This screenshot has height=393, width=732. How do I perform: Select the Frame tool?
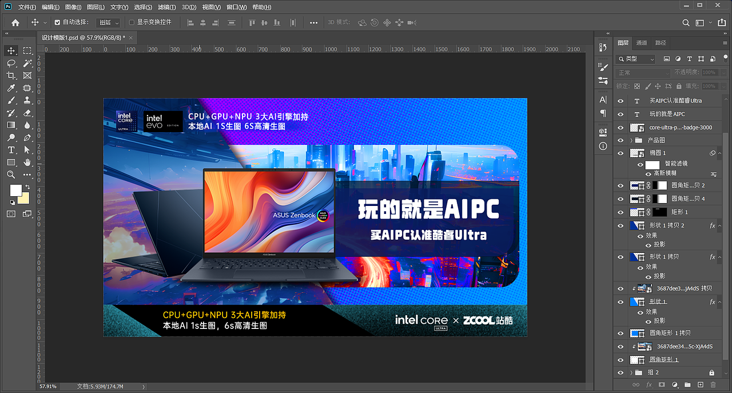(27, 76)
